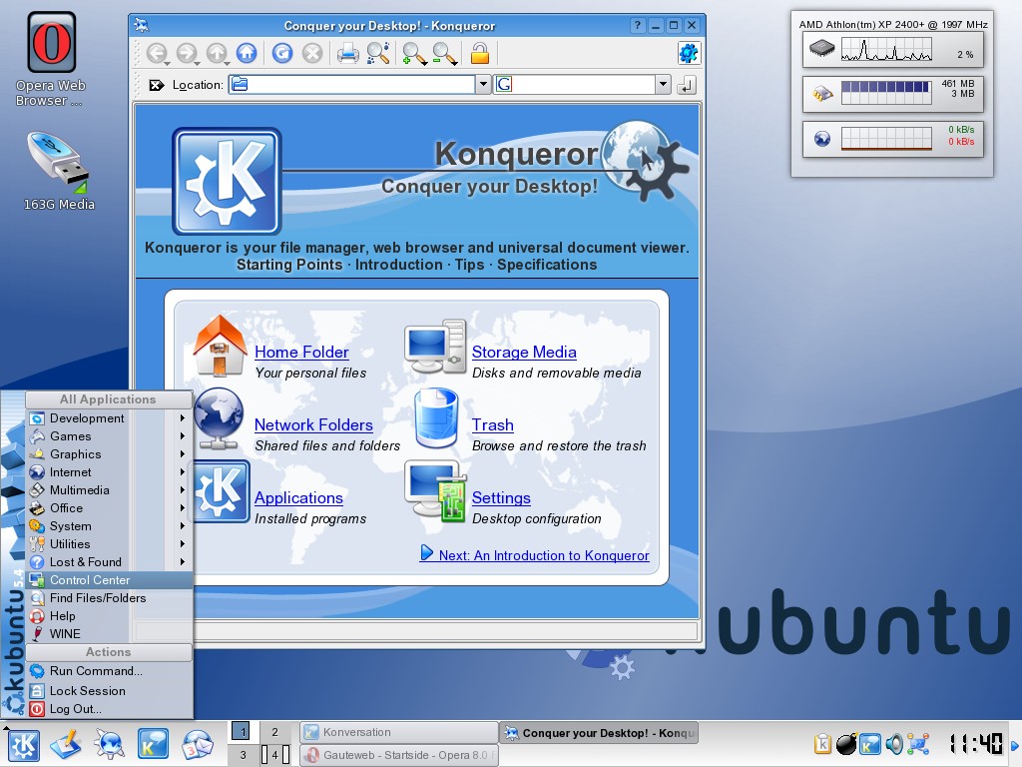Click the padlock security icon

point(480,53)
